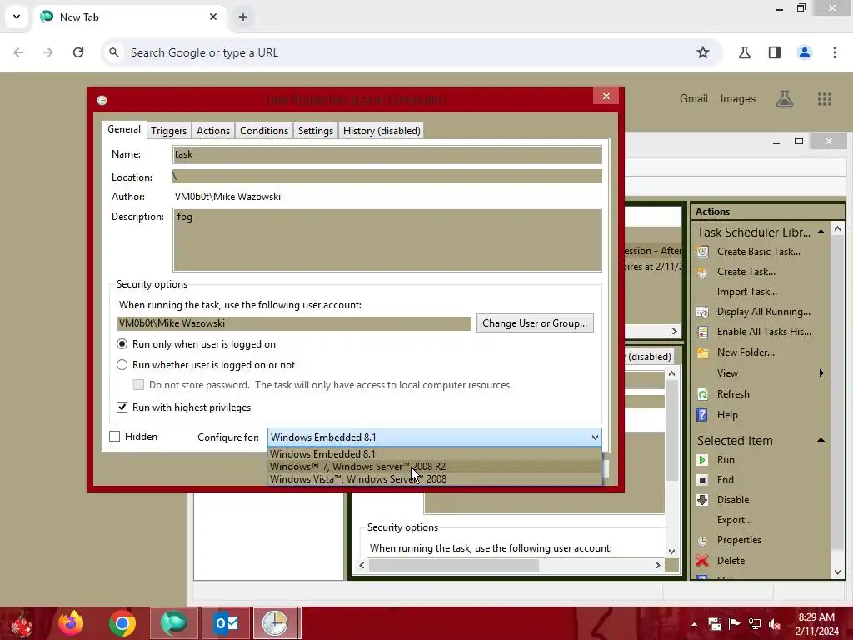Open the Chrome side panel icon
This screenshot has height=640, width=853.
click(x=775, y=52)
